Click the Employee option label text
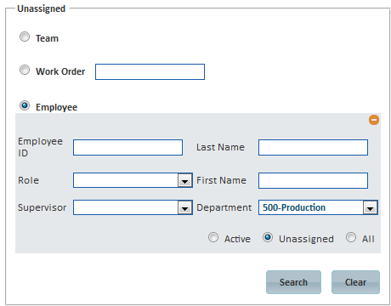The image size is (391, 306). [x=56, y=107]
